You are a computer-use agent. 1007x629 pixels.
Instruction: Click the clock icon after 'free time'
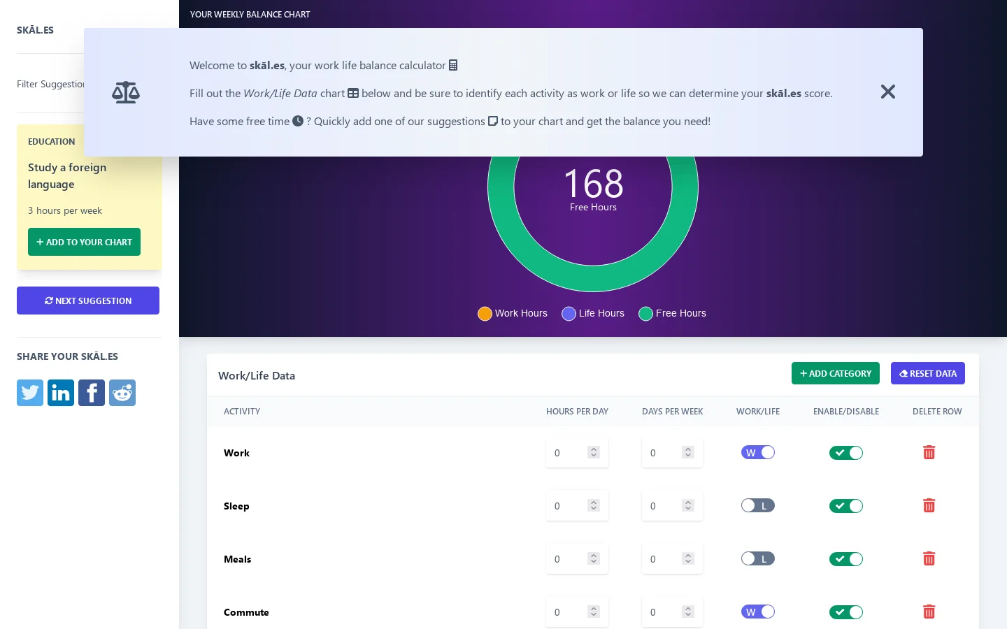coord(298,121)
